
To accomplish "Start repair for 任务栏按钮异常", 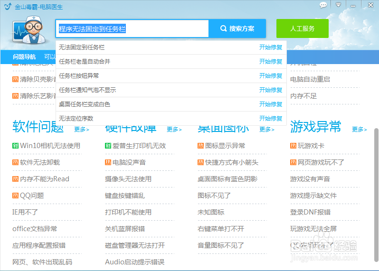I will pos(271,76).
